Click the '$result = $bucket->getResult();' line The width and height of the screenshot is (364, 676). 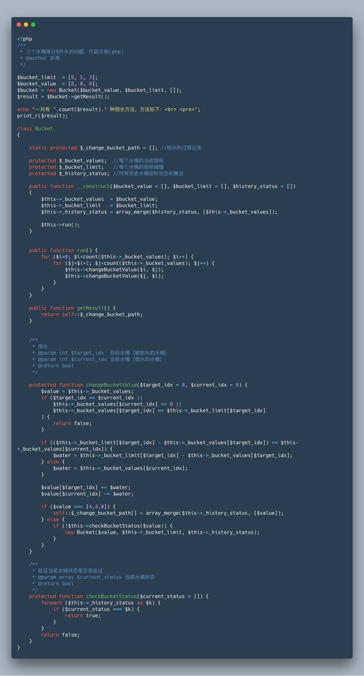point(63,96)
